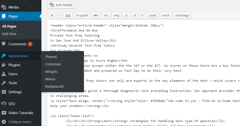Insert deleted text with del button
240x126 pixels.
click(x=96, y=15)
